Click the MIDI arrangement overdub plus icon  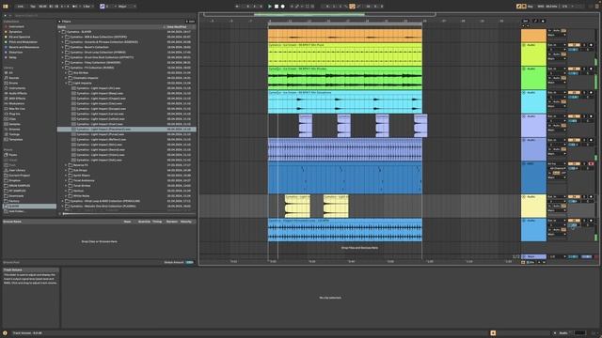tap(292, 7)
